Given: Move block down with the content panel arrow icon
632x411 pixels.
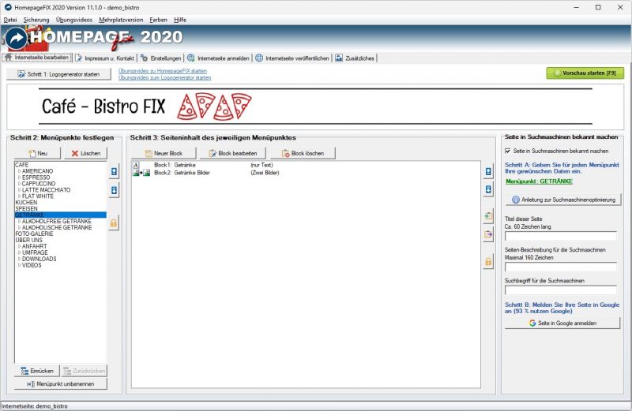Looking at the screenshot, I should (x=488, y=189).
